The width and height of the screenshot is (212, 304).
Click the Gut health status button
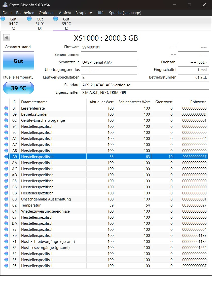point(18,61)
